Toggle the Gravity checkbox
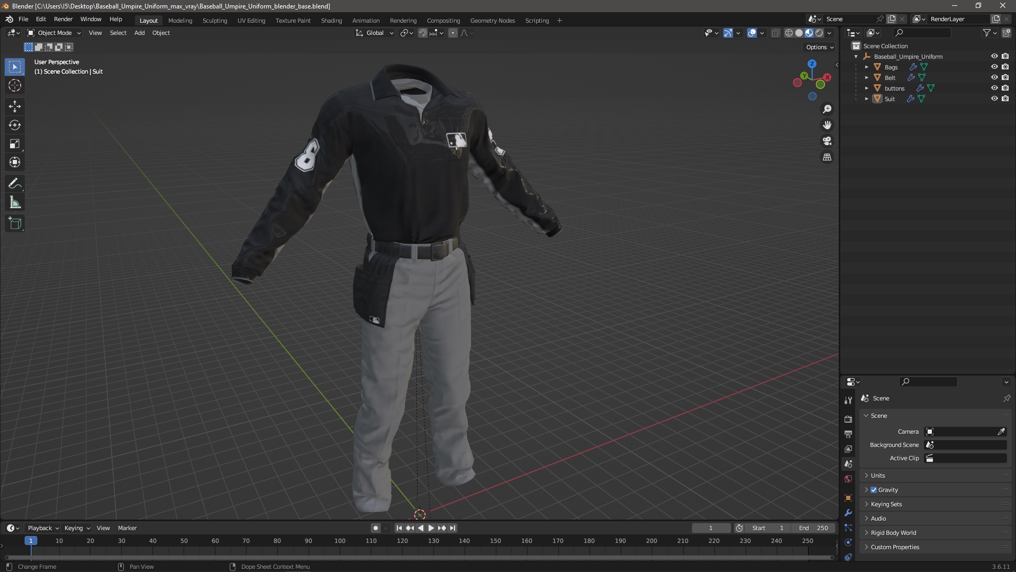 point(874,490)
